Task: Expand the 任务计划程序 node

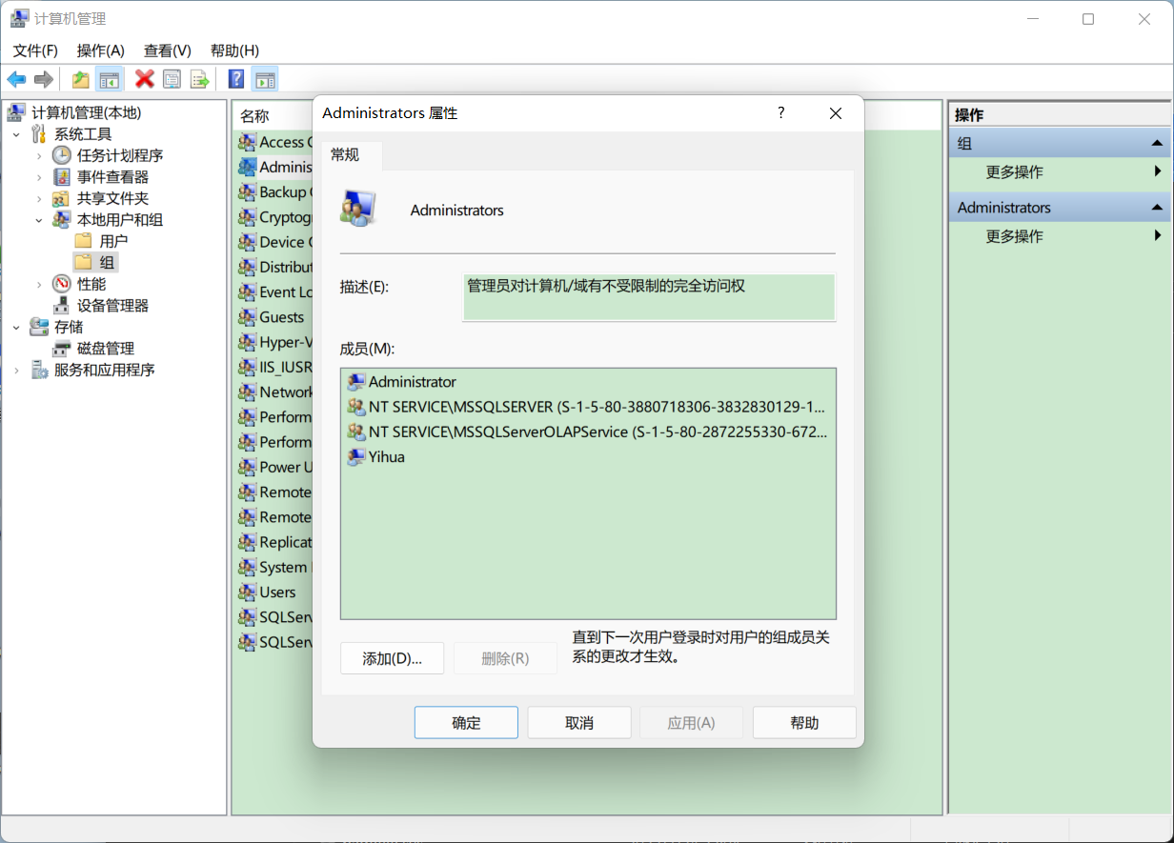Action: [39, 155]
